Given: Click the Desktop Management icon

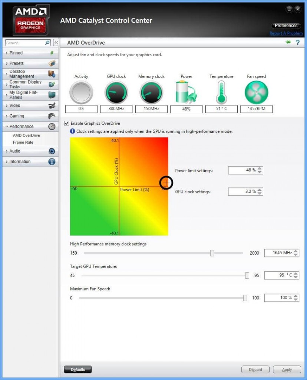Looking at the screenshot, I should (52, 74).
